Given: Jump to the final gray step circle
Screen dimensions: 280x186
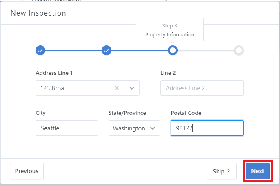Looking at the screenshot, I should 239,50.
